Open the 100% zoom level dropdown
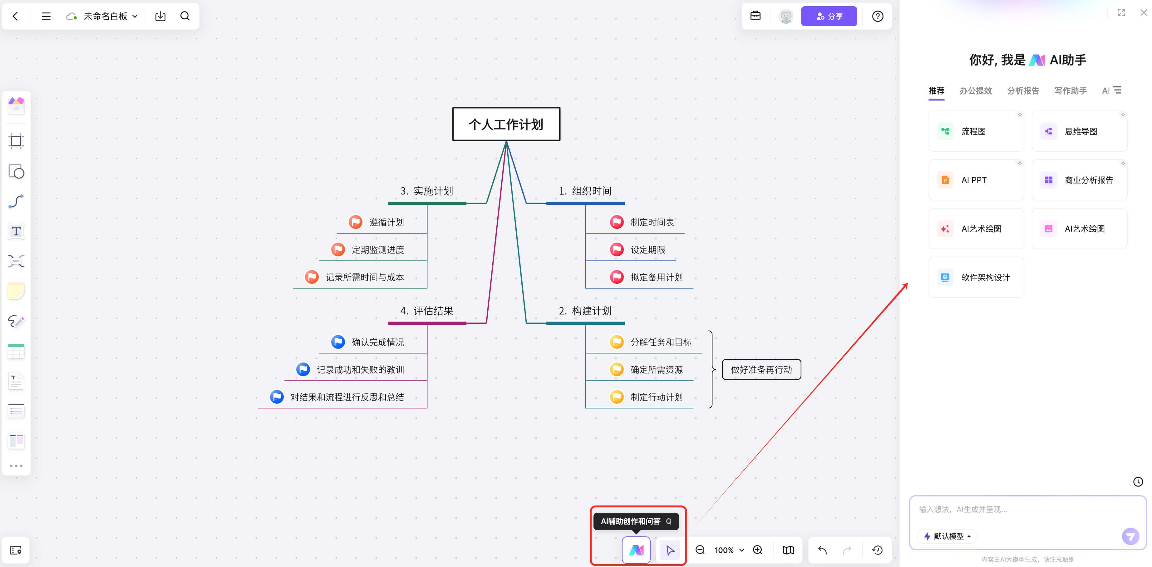The image size is (1152, 567). tap(729, 550)
